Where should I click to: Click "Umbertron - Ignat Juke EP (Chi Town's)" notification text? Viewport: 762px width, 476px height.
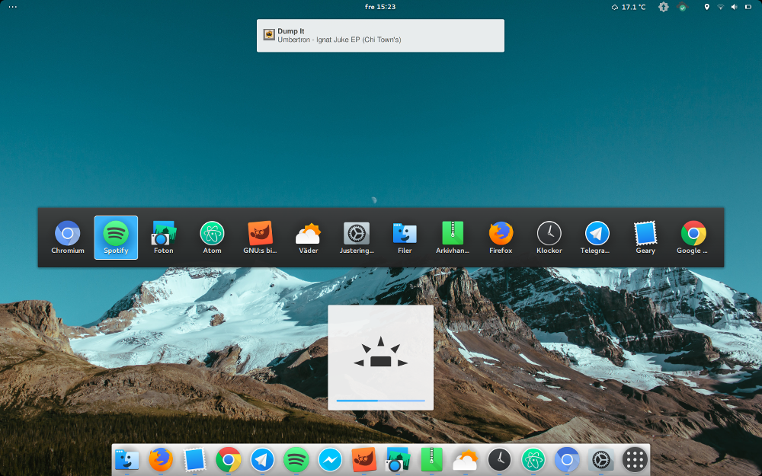pos(339,40)
